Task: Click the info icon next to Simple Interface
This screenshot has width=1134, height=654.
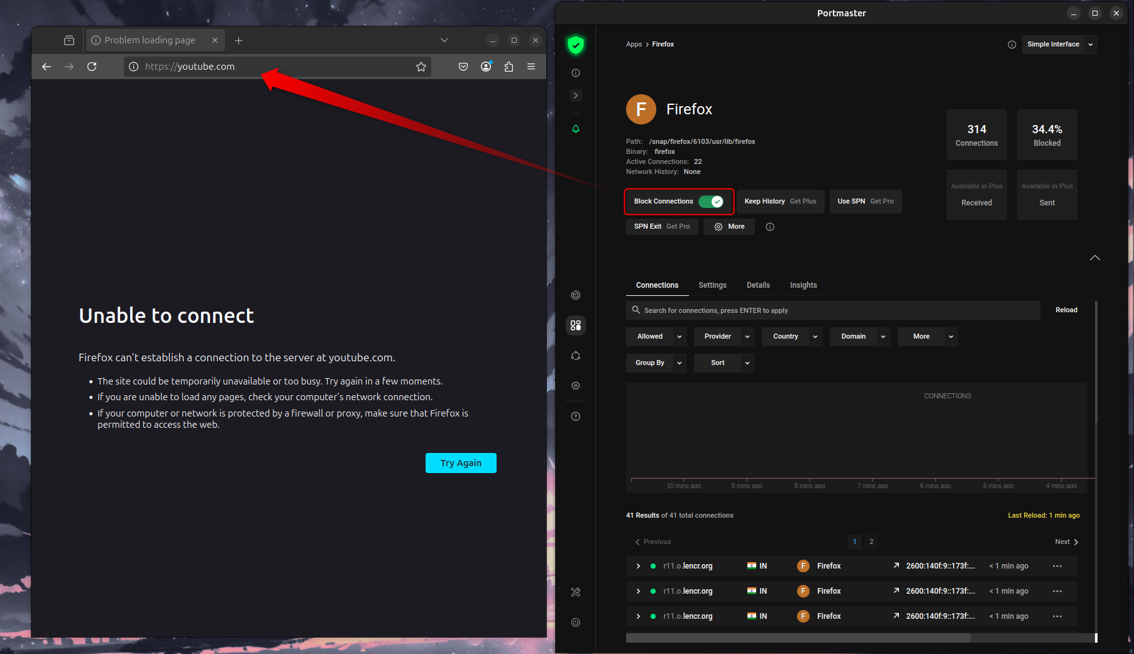Action: pyautogui.click(x=1012, y=45)
